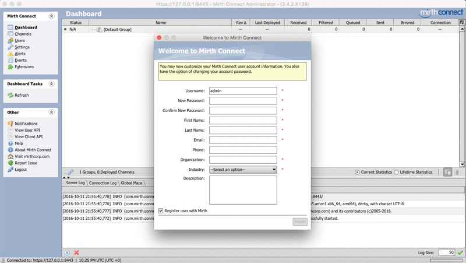Collapse the Dashboard Tasks panel

pyautogui.click(x=51, y=84)
